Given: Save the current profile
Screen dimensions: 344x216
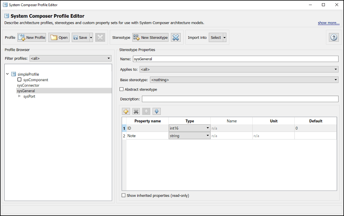Looking at the screenshot, I should click(x=79, y=37).
